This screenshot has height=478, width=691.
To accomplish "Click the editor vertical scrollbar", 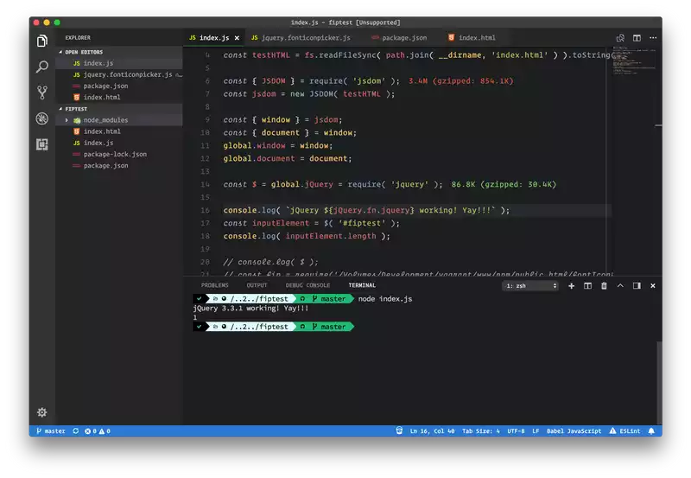I will (659, 161).
